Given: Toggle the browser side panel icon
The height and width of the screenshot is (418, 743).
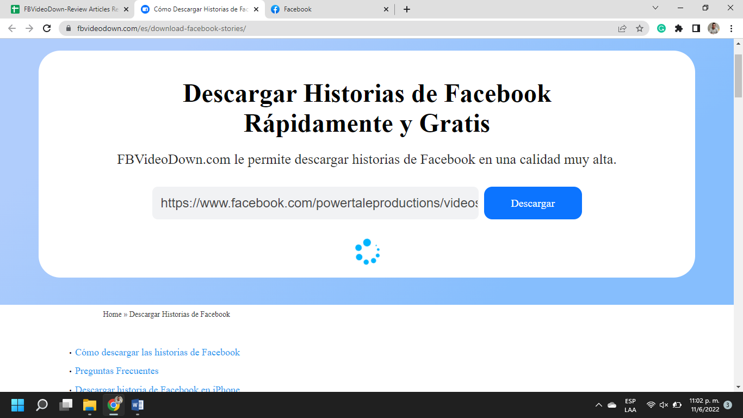Looking at the screenshot, I should click(x=696, y=28).
